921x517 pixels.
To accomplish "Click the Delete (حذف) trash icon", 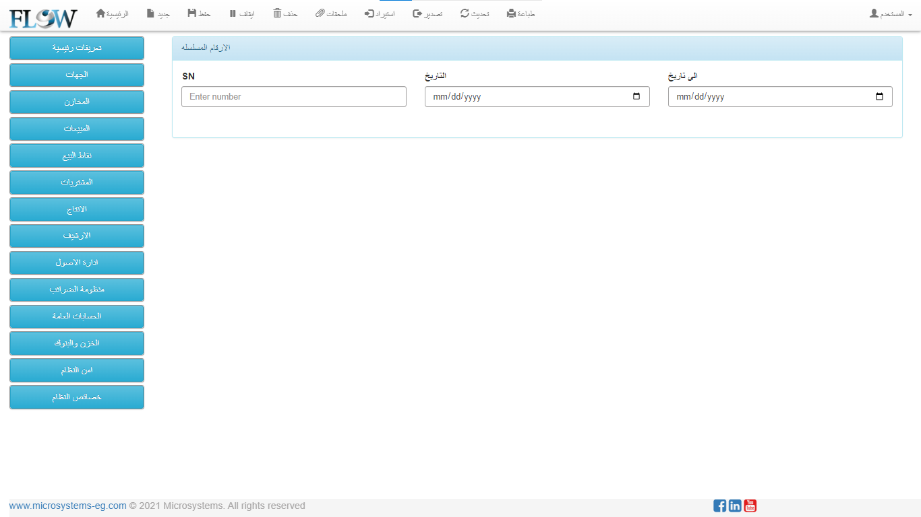I will click(x=277, y=13).
